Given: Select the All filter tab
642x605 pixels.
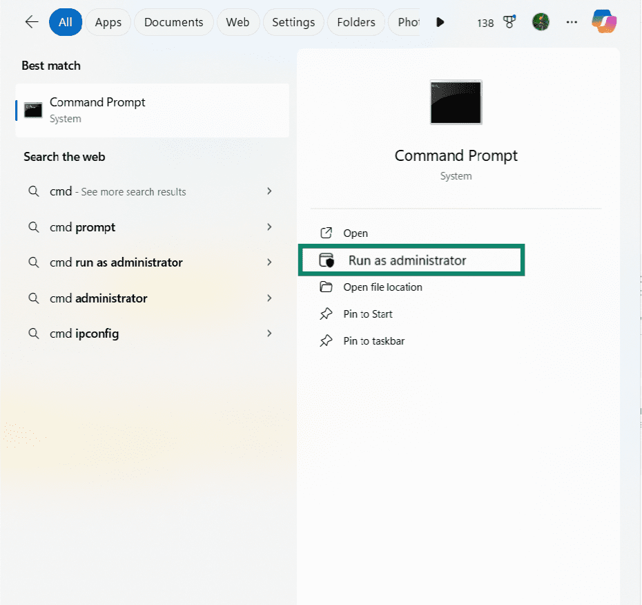Looking at the screenshot, I should (x=66, y=22).
